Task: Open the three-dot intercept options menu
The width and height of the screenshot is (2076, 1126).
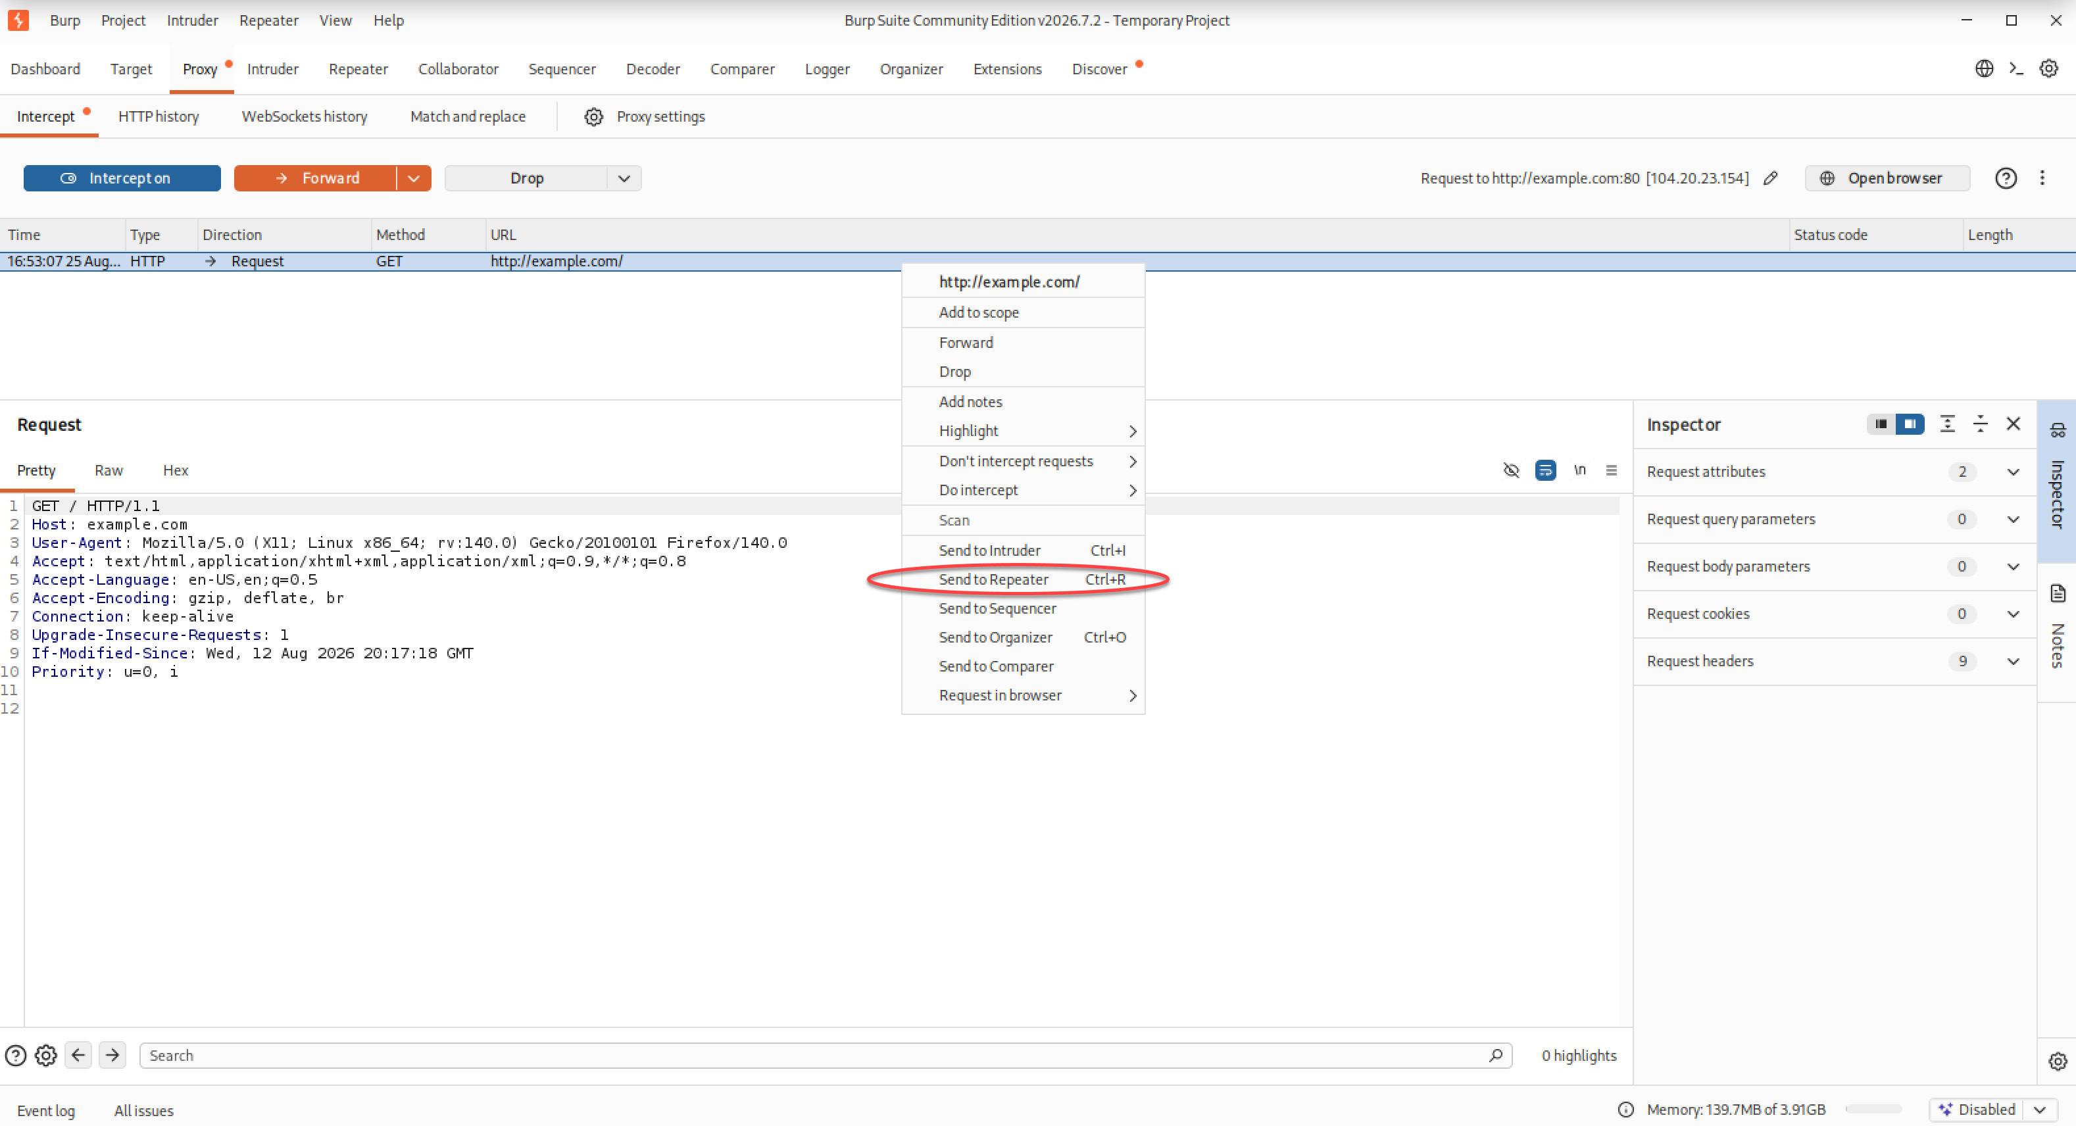Action: pyautogui.click(x=2042, y=178)
